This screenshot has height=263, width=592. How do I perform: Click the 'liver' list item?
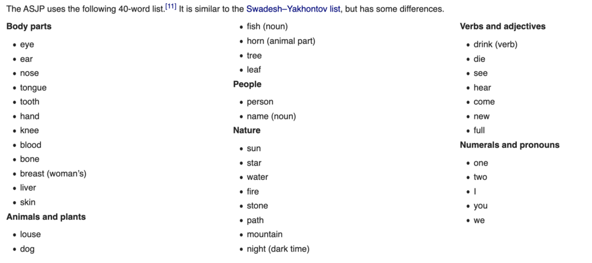(x=28, y=188)
